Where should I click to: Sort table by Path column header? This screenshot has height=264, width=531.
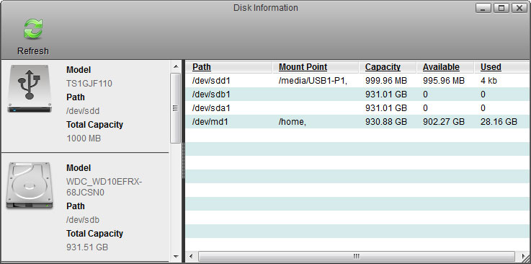(x=202, y=67)
